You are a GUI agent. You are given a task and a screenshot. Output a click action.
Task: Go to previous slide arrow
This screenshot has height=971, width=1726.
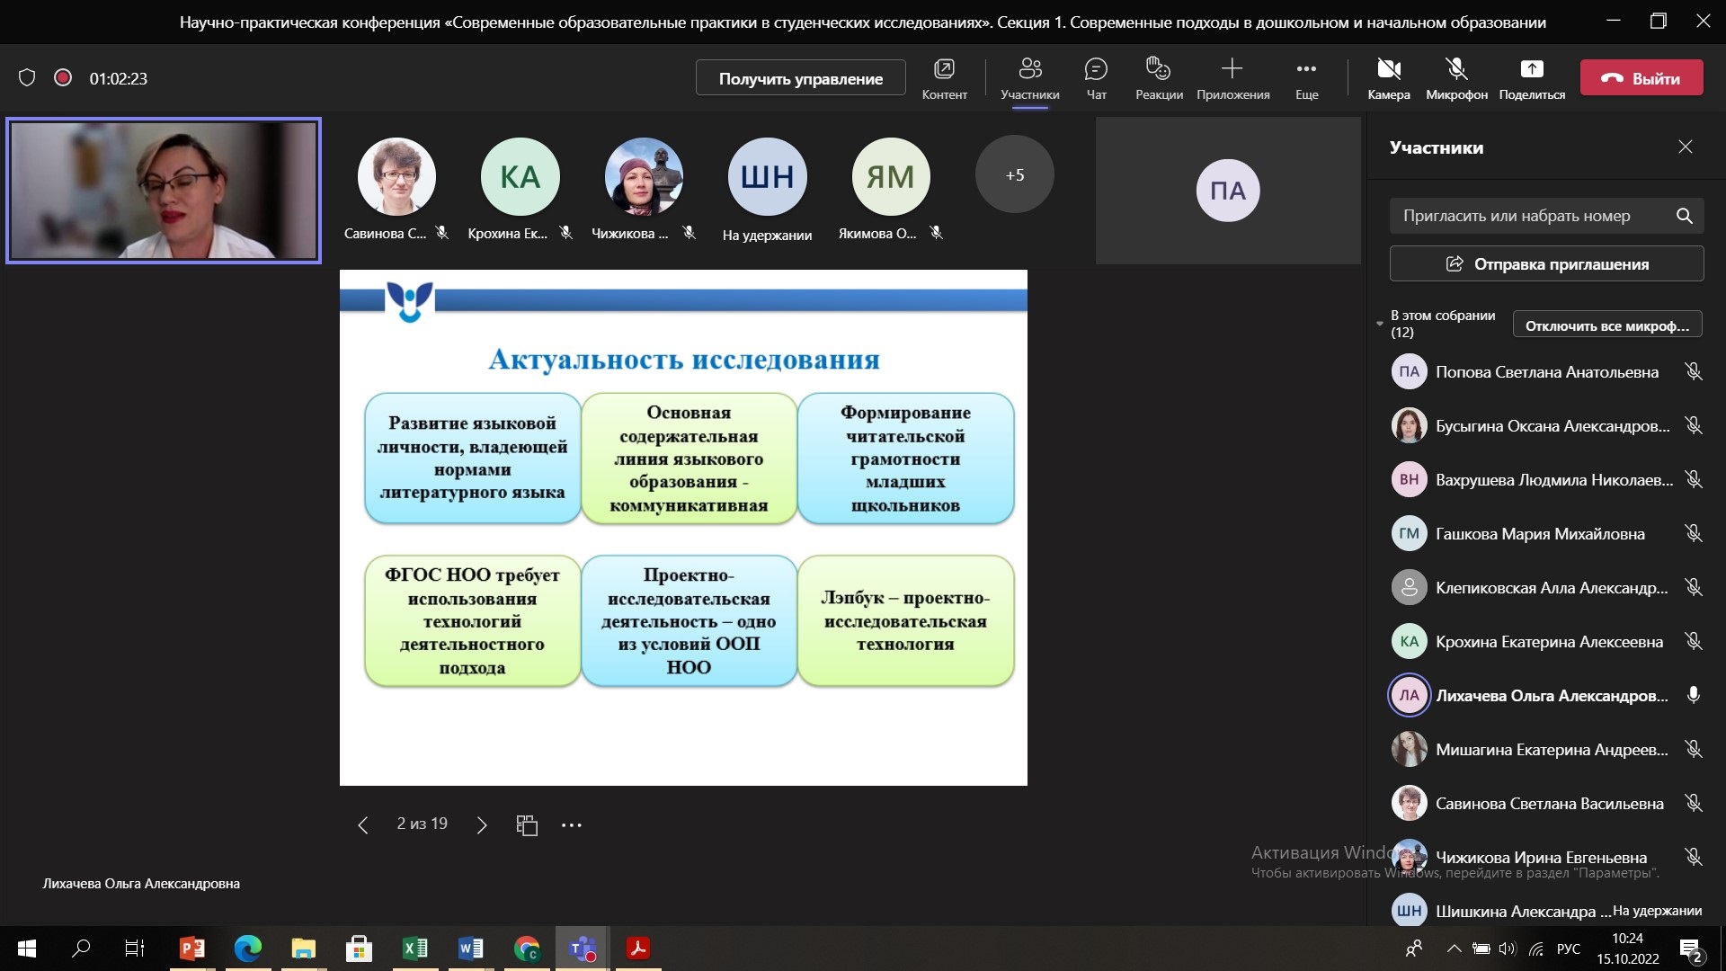point(363,825)
